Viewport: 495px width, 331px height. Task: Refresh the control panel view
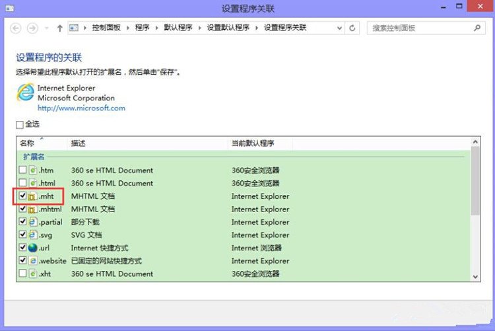tap(352, 28)
